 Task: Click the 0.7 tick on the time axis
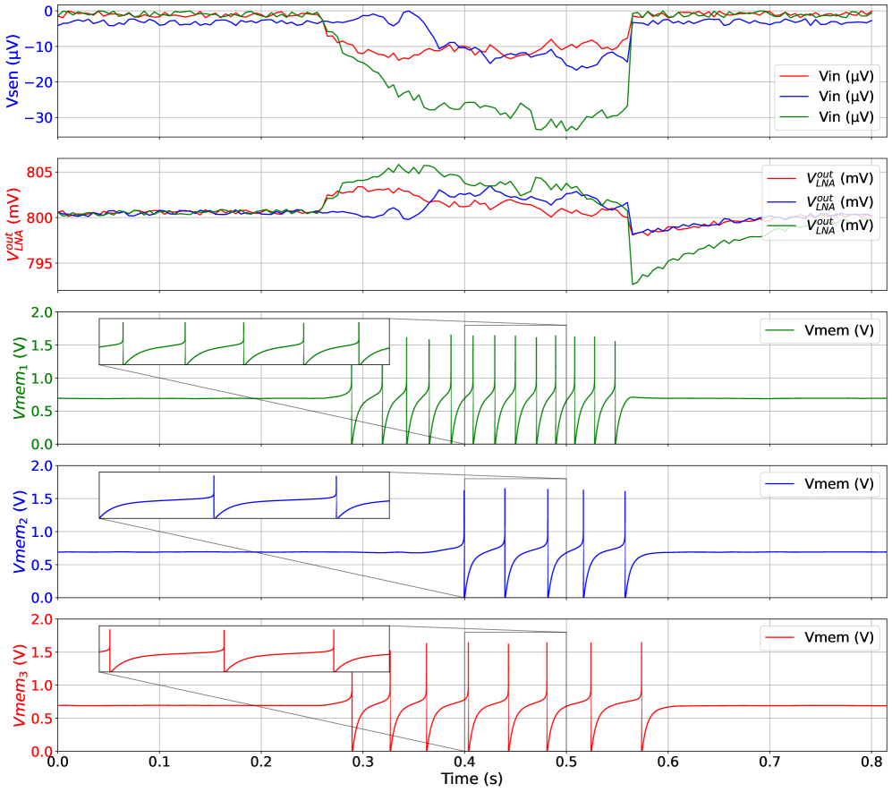click(x=769, y=762)
